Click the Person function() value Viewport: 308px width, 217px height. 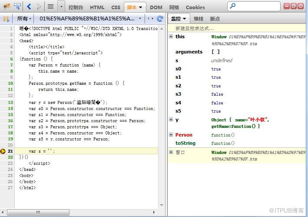pyautogui.click(x=223, y=135)
